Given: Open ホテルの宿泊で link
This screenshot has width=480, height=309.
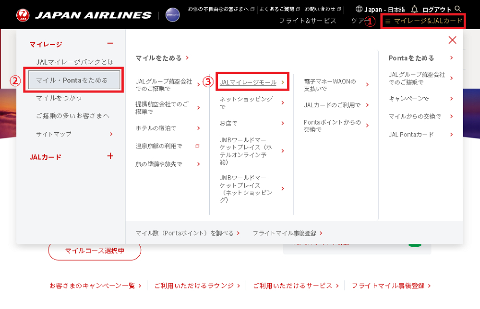Looking at the screenshot, I should pos(168,128).
